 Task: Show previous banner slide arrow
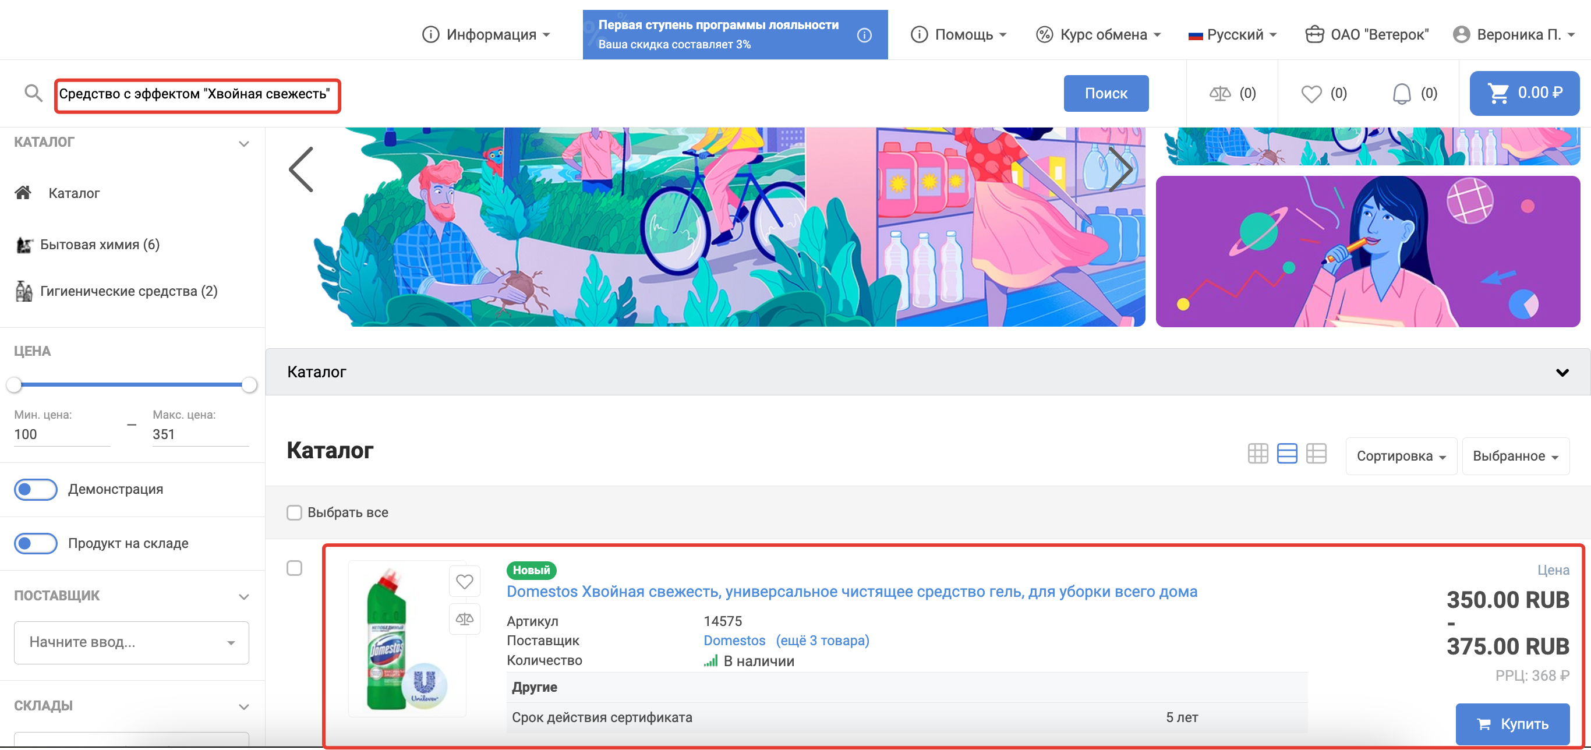tap(302, 169)
